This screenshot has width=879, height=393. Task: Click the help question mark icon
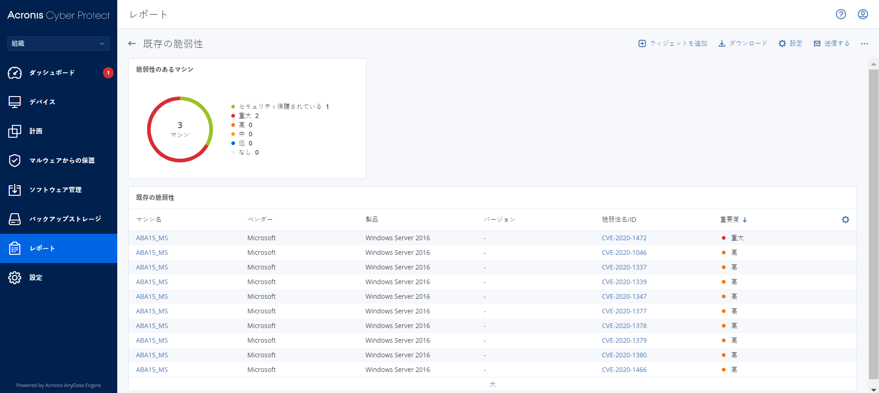[x=841, y=14]
